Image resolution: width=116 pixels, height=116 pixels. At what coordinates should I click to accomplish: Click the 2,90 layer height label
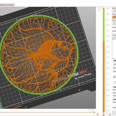click(x=108, y=14)
